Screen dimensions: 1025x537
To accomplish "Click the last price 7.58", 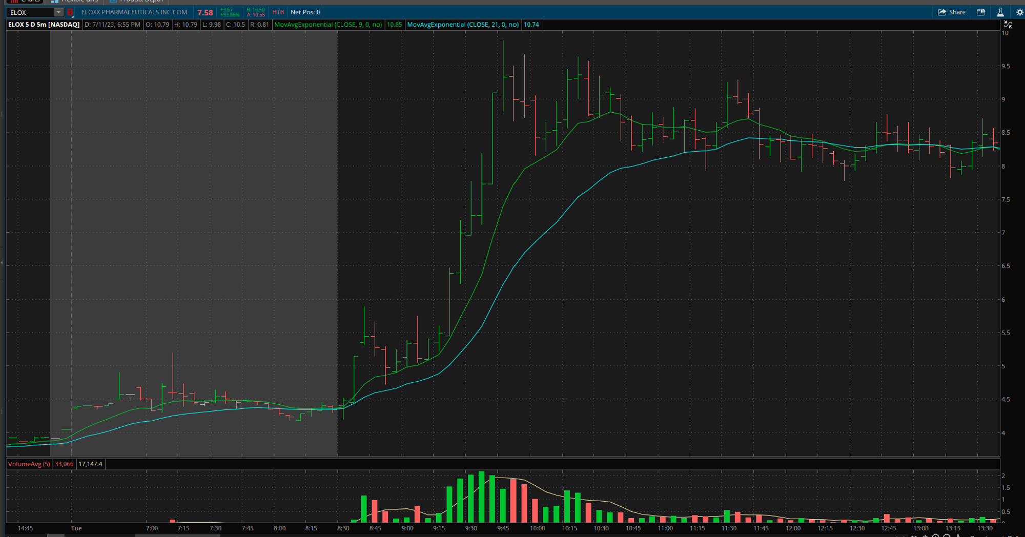I will pyautogui.click(x=205, y=12).
